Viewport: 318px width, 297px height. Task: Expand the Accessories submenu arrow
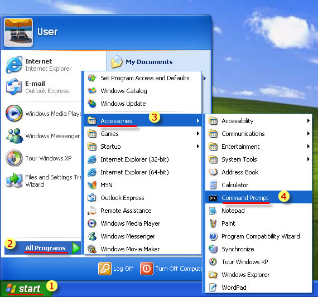pos(197,121)
